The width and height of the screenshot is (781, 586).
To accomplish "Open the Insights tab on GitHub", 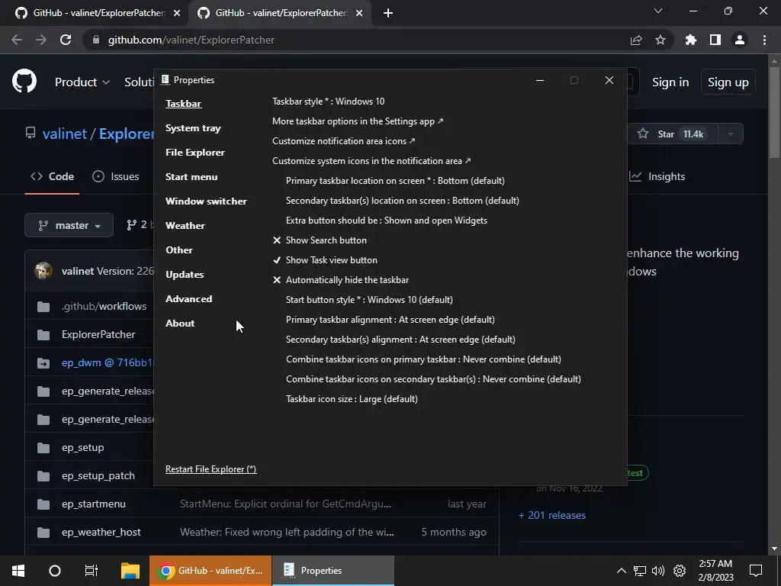I will 657,176.
